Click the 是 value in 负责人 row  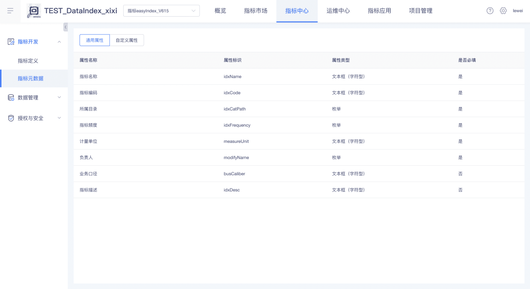[460, 158]
